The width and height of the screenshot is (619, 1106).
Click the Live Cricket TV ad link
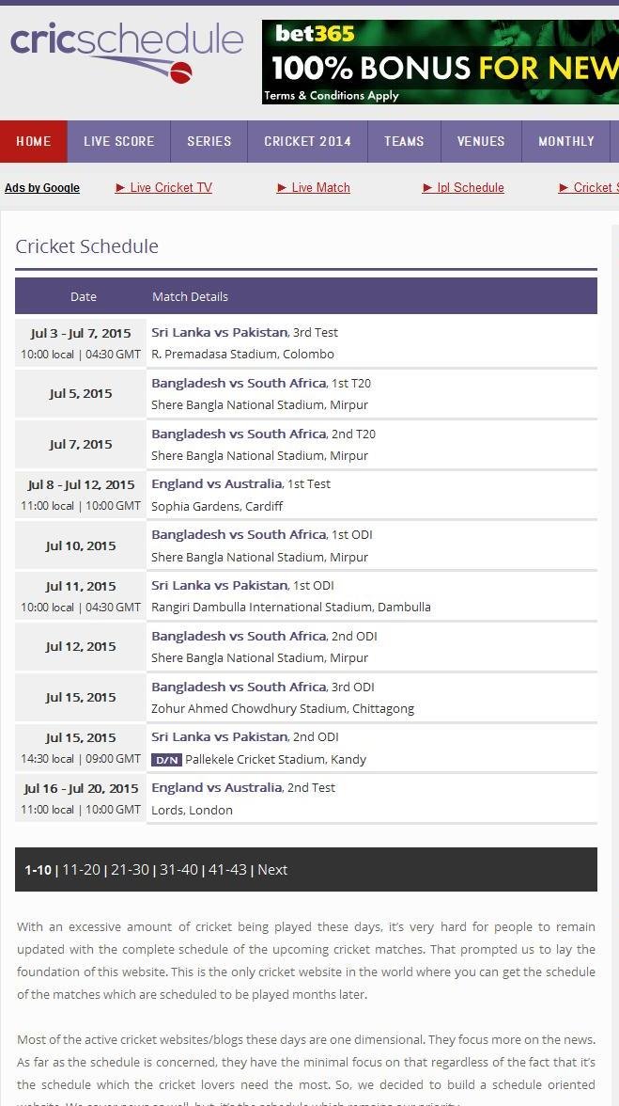(170, 187)
